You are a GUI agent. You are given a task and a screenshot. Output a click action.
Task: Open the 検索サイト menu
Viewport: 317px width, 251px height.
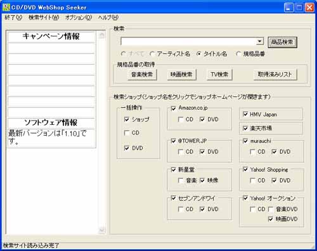click(44, 18)
